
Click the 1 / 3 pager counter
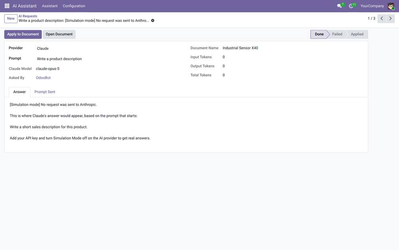[x=371, y=19]
